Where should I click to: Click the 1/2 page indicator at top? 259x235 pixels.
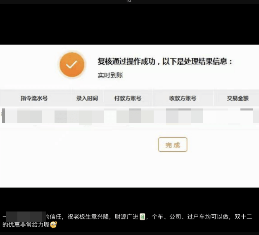click(129, 1)
